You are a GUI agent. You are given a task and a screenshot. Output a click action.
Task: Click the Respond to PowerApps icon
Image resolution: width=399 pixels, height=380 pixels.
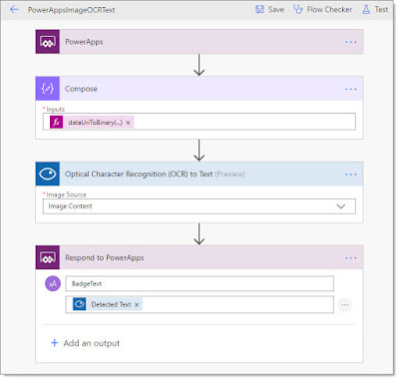coord(48,257)
